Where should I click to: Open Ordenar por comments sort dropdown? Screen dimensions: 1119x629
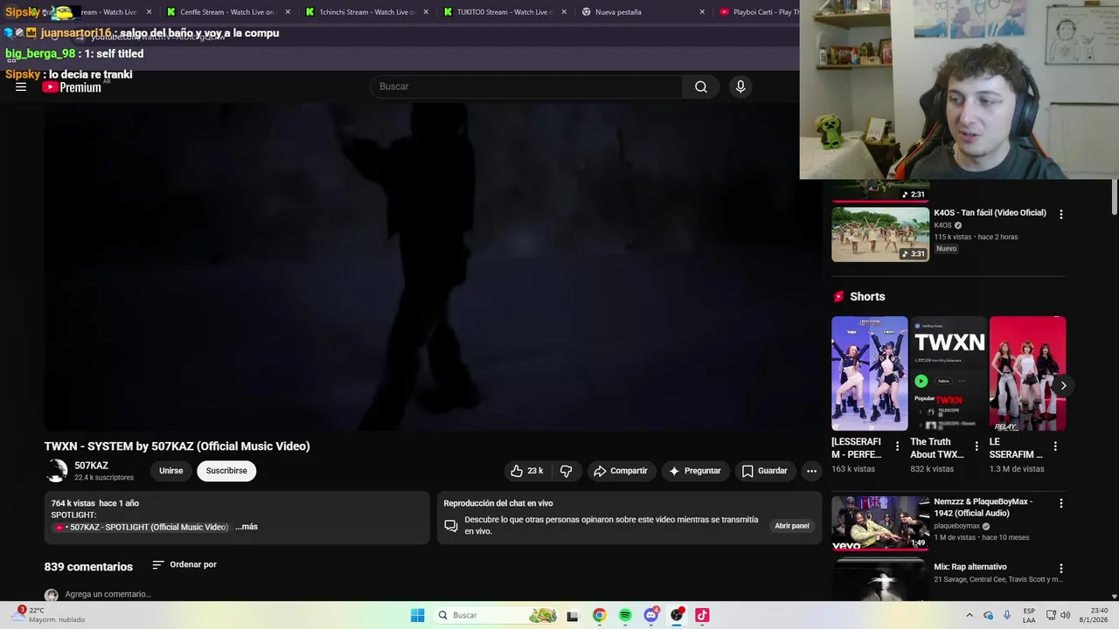click(184, 565)
